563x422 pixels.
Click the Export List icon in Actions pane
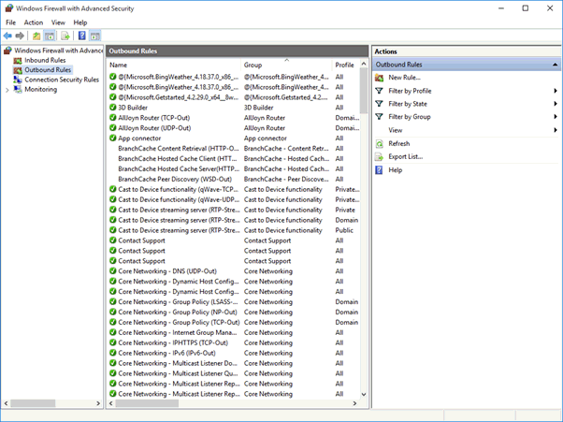[379, 156]
